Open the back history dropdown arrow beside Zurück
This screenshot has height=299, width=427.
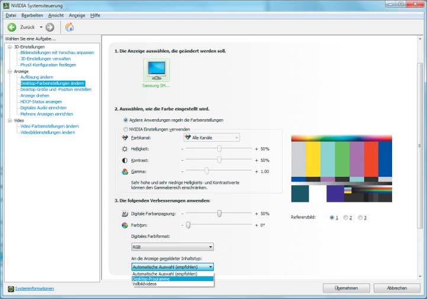(x=41, y=27)
